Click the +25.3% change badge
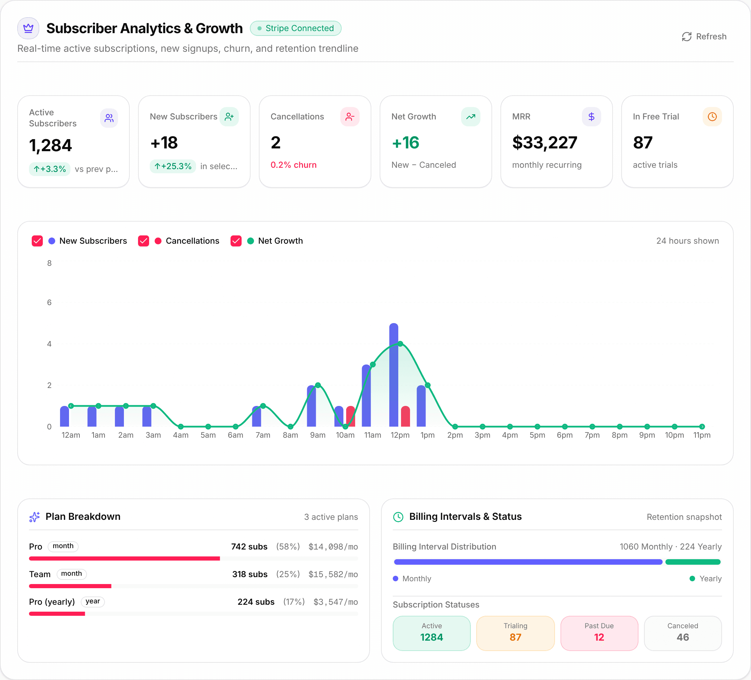The width and height of the screenshot is (751, 680). pos(173,166)
